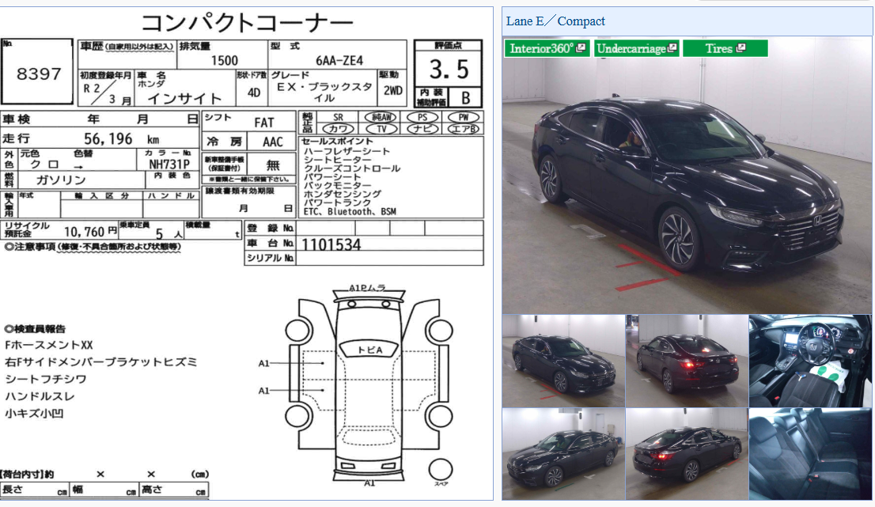The height and width of the screenshot is (507, 875).
Task: Click the A1Pムラ damage label
Action: click(367, 288)
